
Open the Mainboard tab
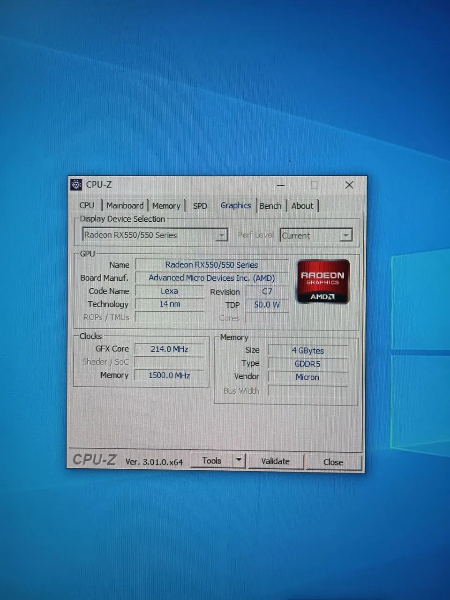[x=125, y=205]
